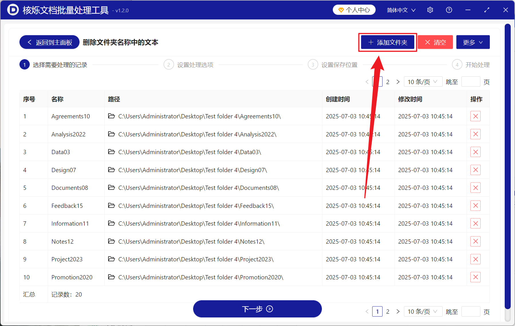Click the folder icon beside the Analysis2022 path
The width and height of the screenshot is (515, 326).
click(x=112, y=134)
